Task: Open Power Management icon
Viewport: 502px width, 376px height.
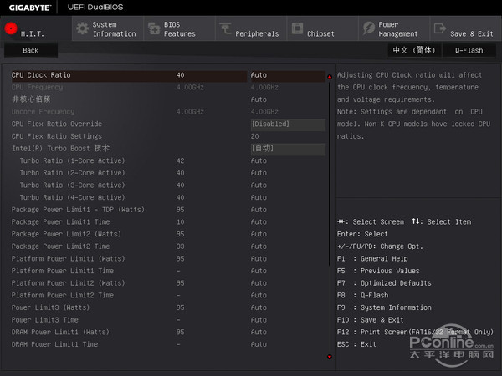Action: click(368, 28)
